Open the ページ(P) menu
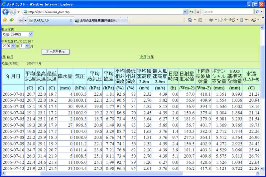 click(x=228, y=20)
